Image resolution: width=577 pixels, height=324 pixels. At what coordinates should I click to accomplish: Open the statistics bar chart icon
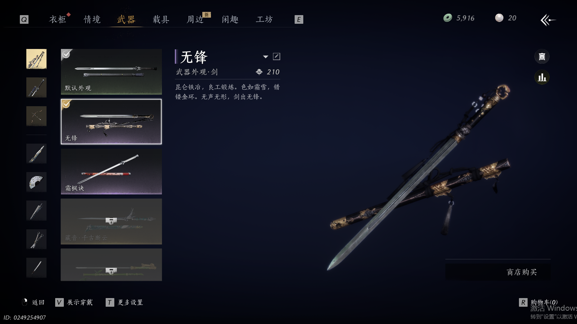coord(542,77)
